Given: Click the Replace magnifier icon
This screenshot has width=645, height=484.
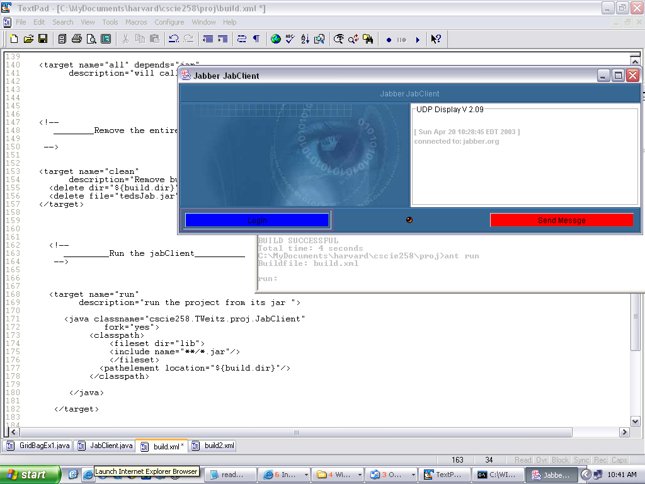Looking at the screenshot, I should (353, 39).
